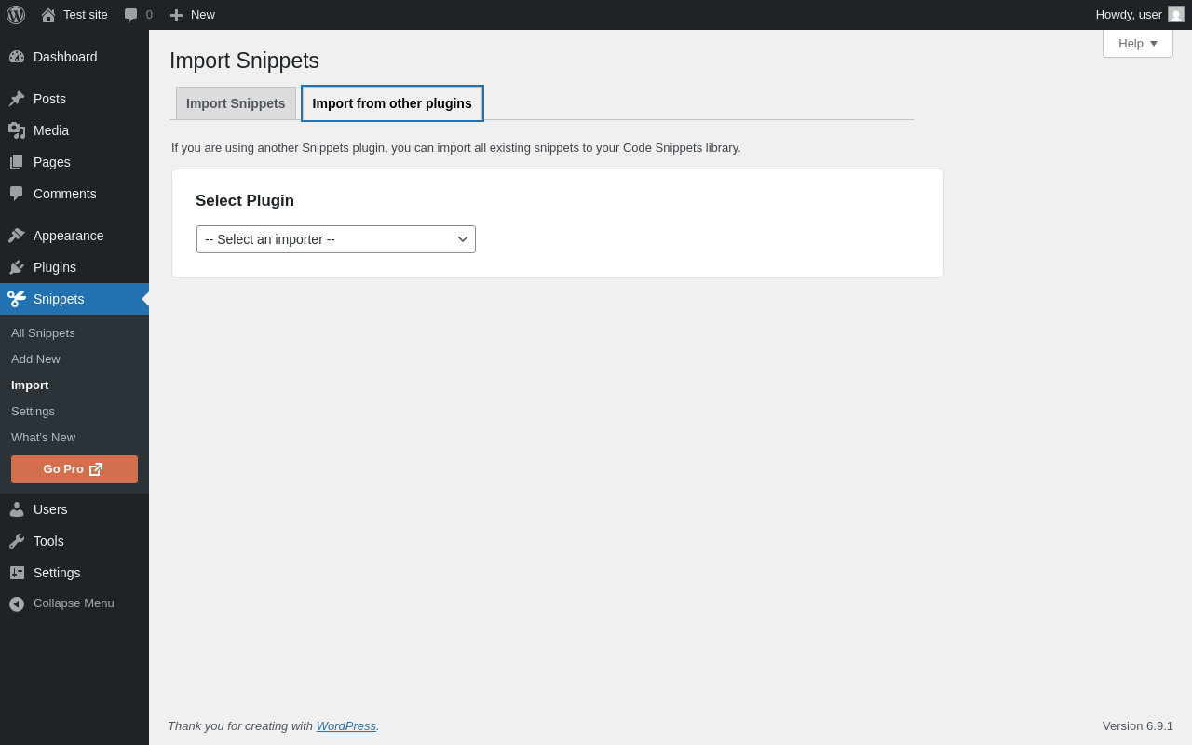The width and height of the screenshot is (1192, 745).
Task: Open Media using its camera icon
Action: (x=17, y=130)
